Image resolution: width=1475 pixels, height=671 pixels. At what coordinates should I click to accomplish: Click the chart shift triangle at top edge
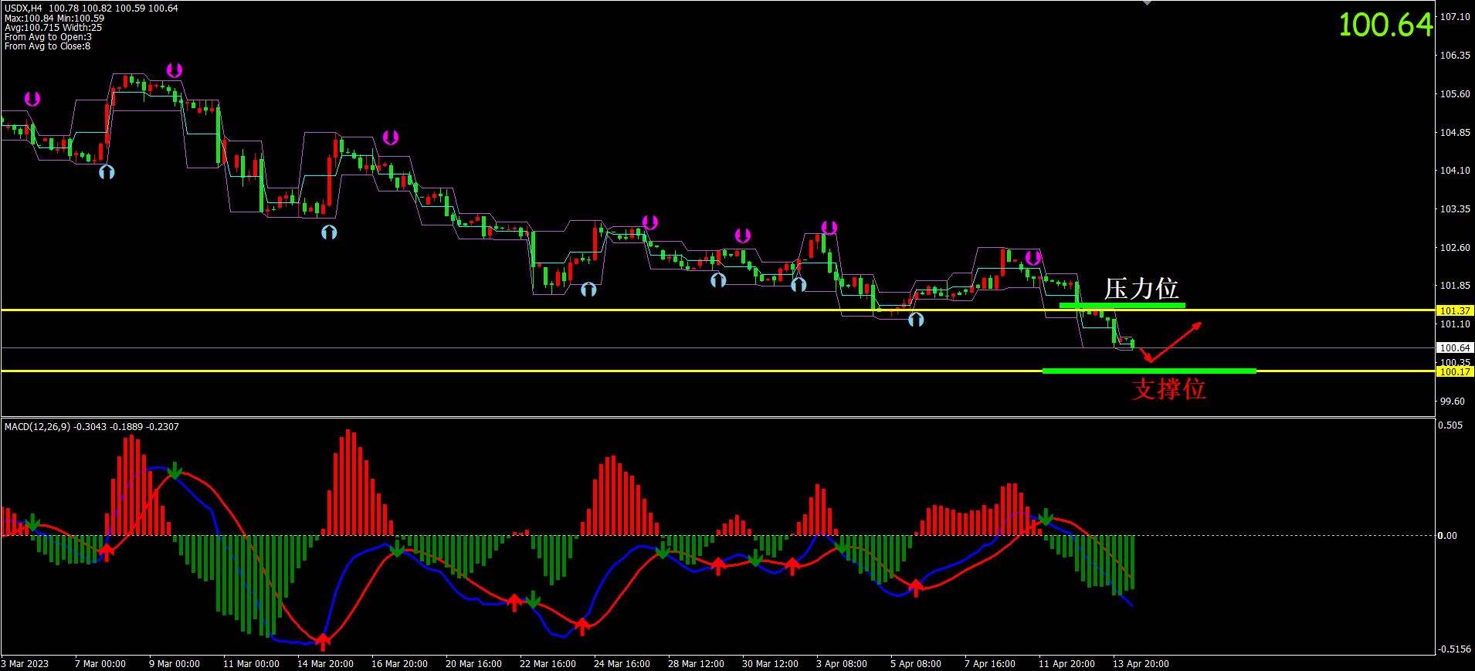1147,3
